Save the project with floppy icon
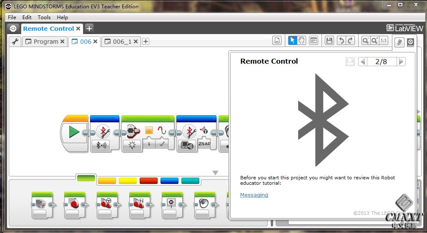Screen dimensions: 427x233 [329, 40]
